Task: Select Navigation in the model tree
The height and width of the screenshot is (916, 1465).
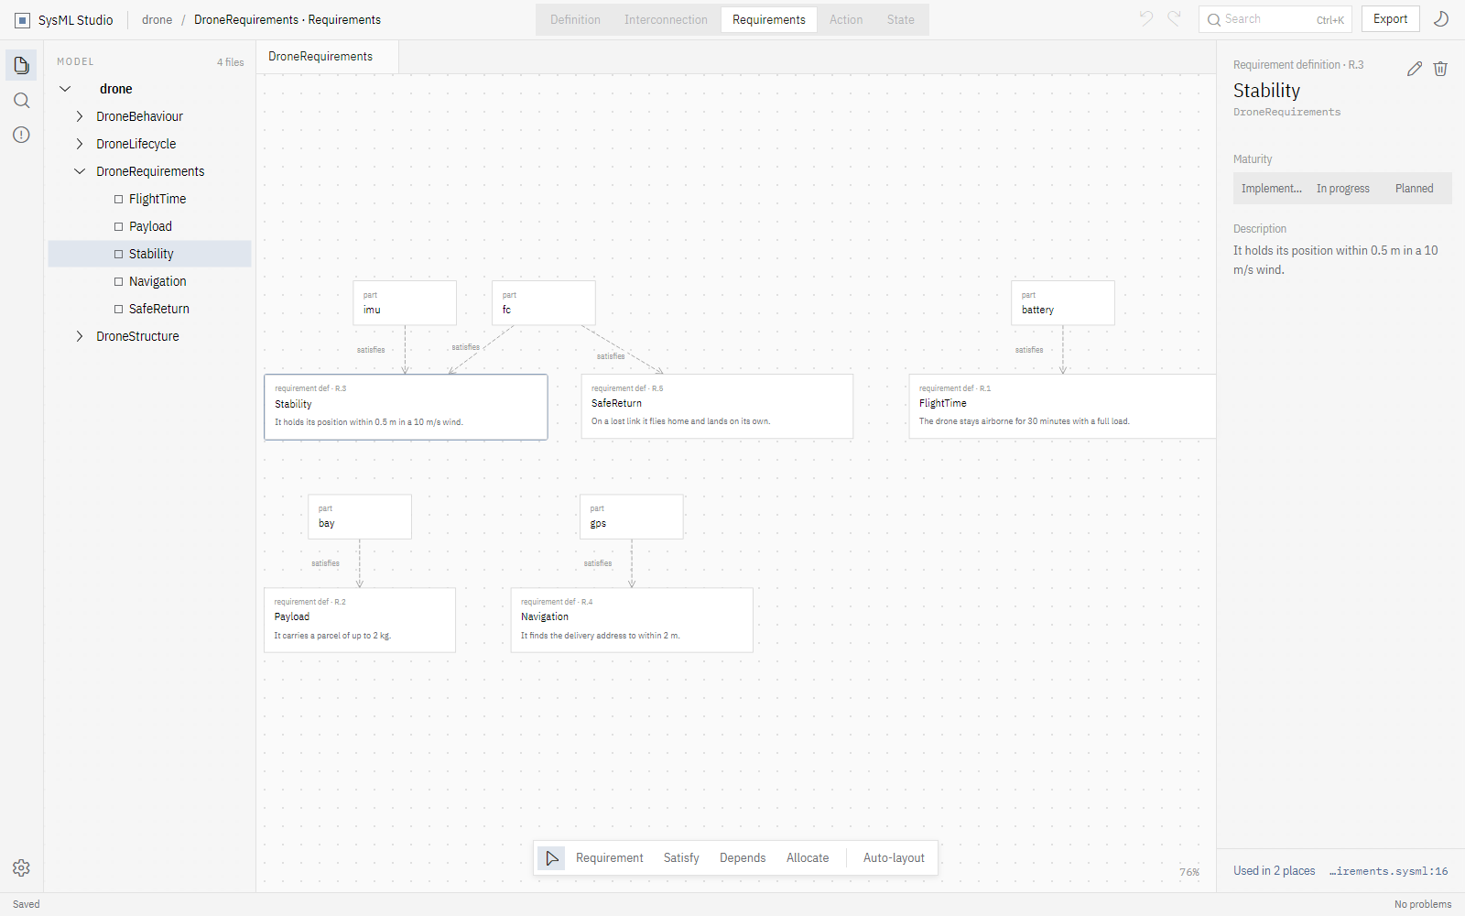Action: pos(150,281)
